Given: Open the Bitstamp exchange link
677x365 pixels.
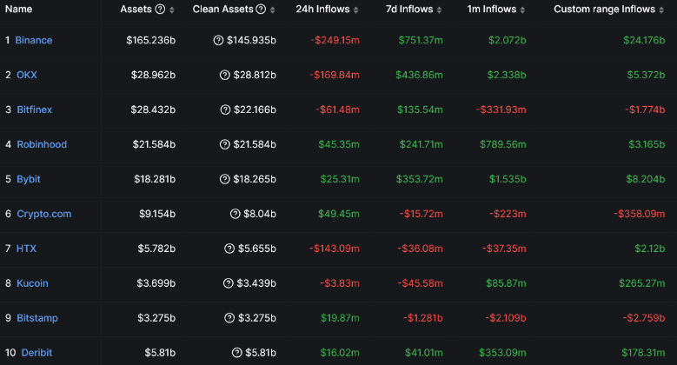Looking at the screenshot, I should (x=37, y=318).
